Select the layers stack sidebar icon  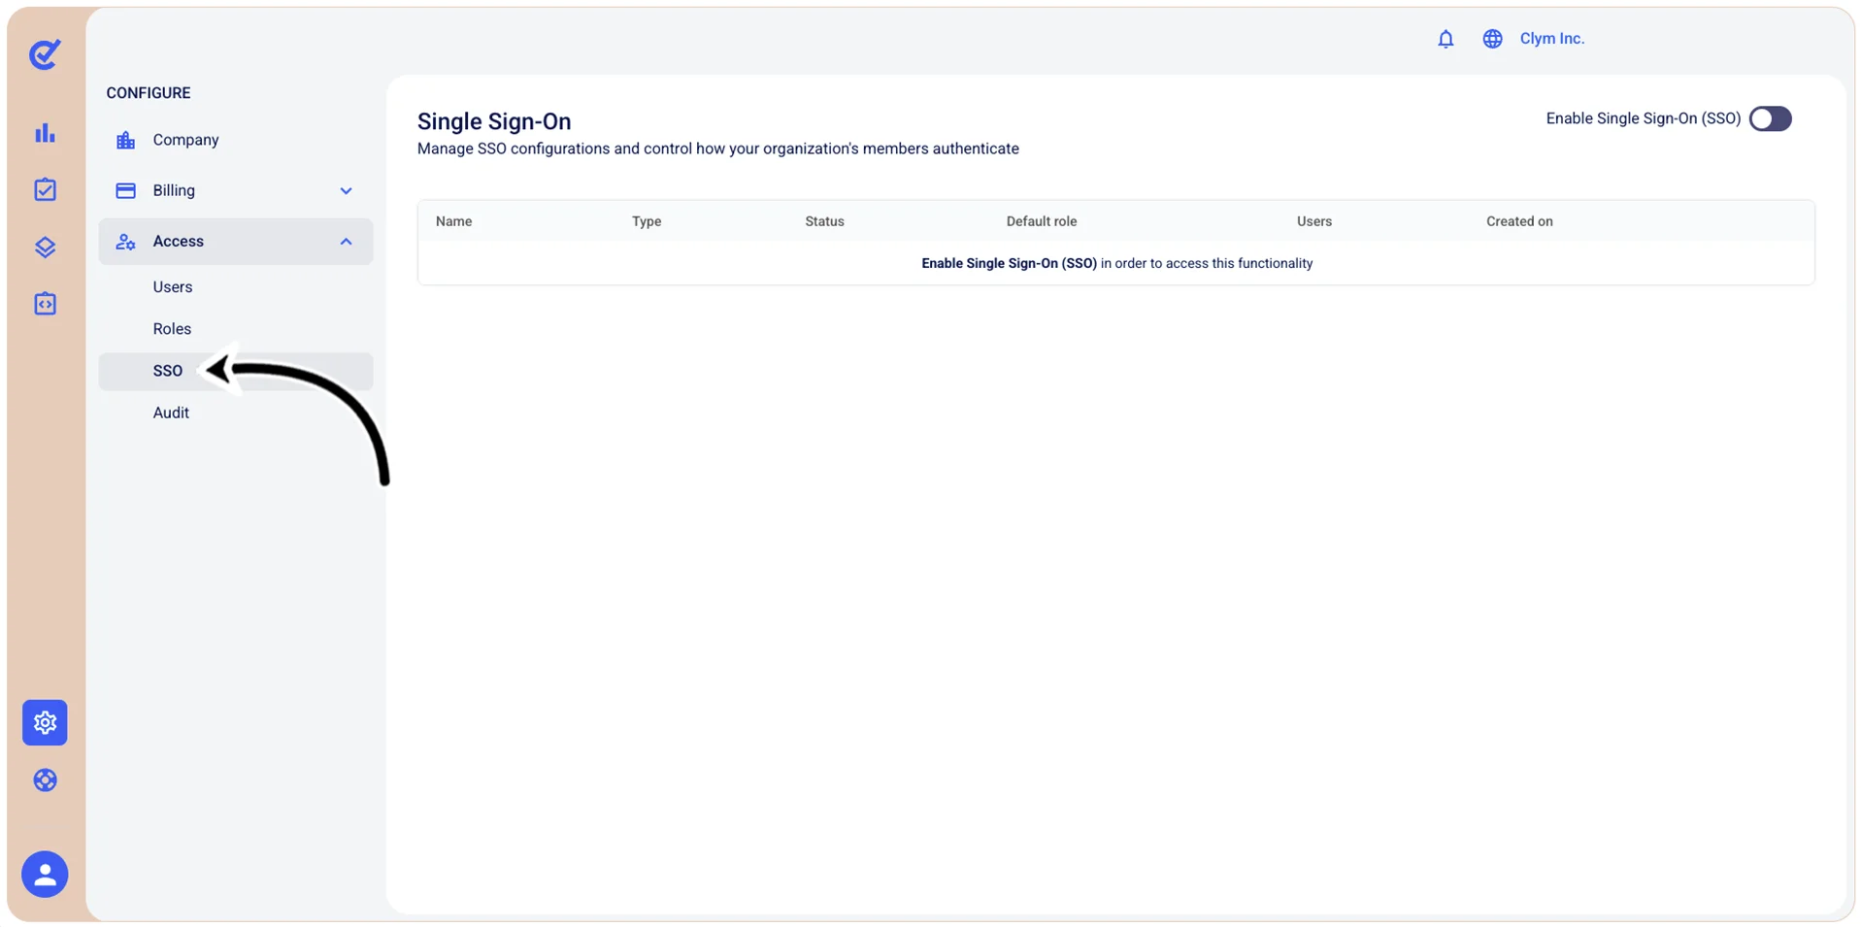45,247
